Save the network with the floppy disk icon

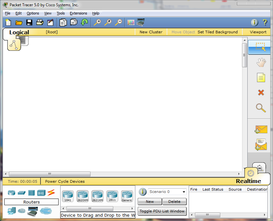(x=29, y=22)
